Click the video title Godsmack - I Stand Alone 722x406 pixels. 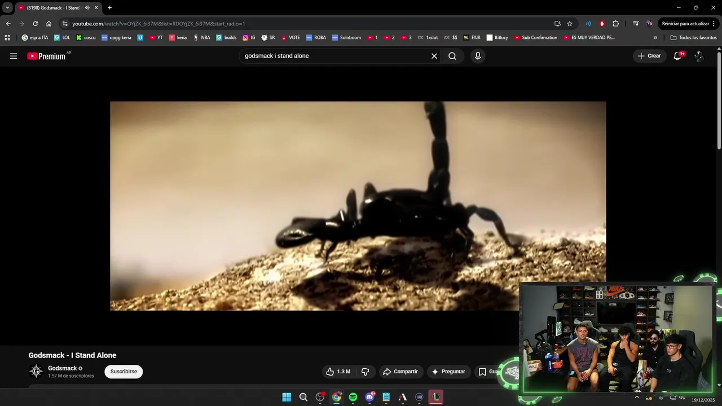pos(72,355)
